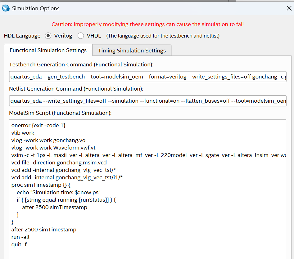
Task: Close the Simulation Options dialog
Action: [289, 8]
